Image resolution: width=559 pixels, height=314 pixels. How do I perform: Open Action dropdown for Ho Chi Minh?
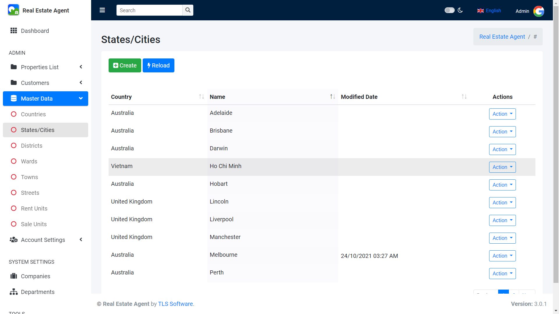[502, 167]
